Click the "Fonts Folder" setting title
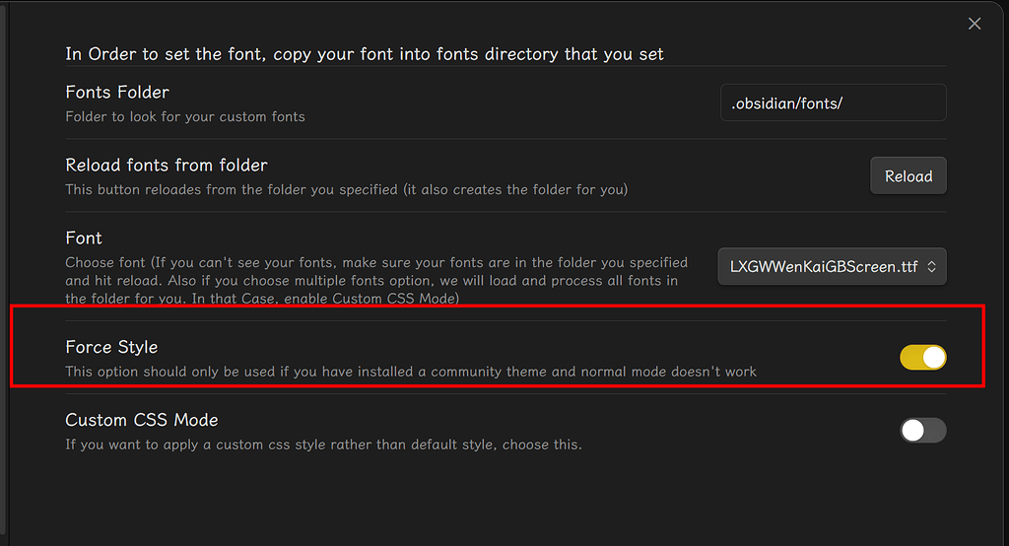Viewport: 1009px width, 546px height. pos(117,93)
